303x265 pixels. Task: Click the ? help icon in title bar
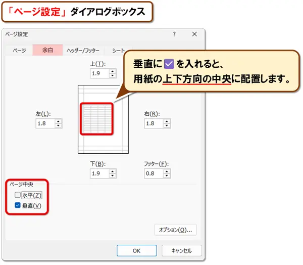[x=174, y=34]
